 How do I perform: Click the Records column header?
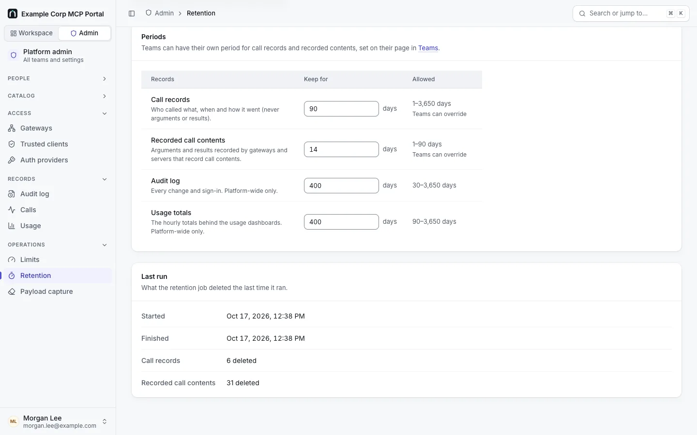point(163,79)
